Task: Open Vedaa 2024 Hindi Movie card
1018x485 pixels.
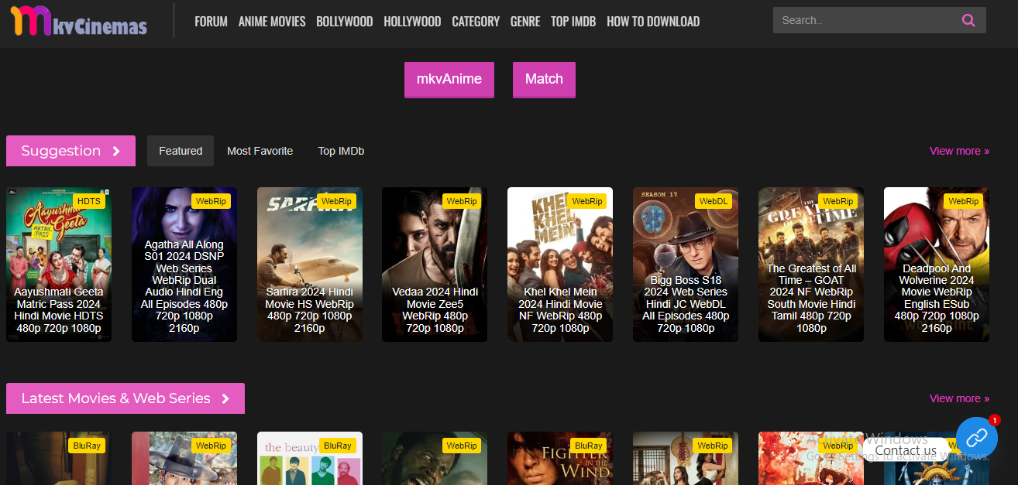Action: [x=435, y=265]
